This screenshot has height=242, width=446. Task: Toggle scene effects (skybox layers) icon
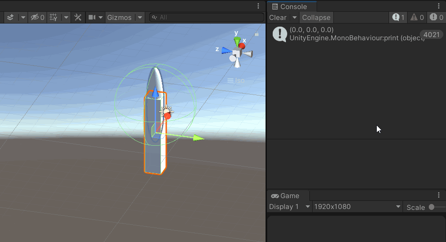10,17
